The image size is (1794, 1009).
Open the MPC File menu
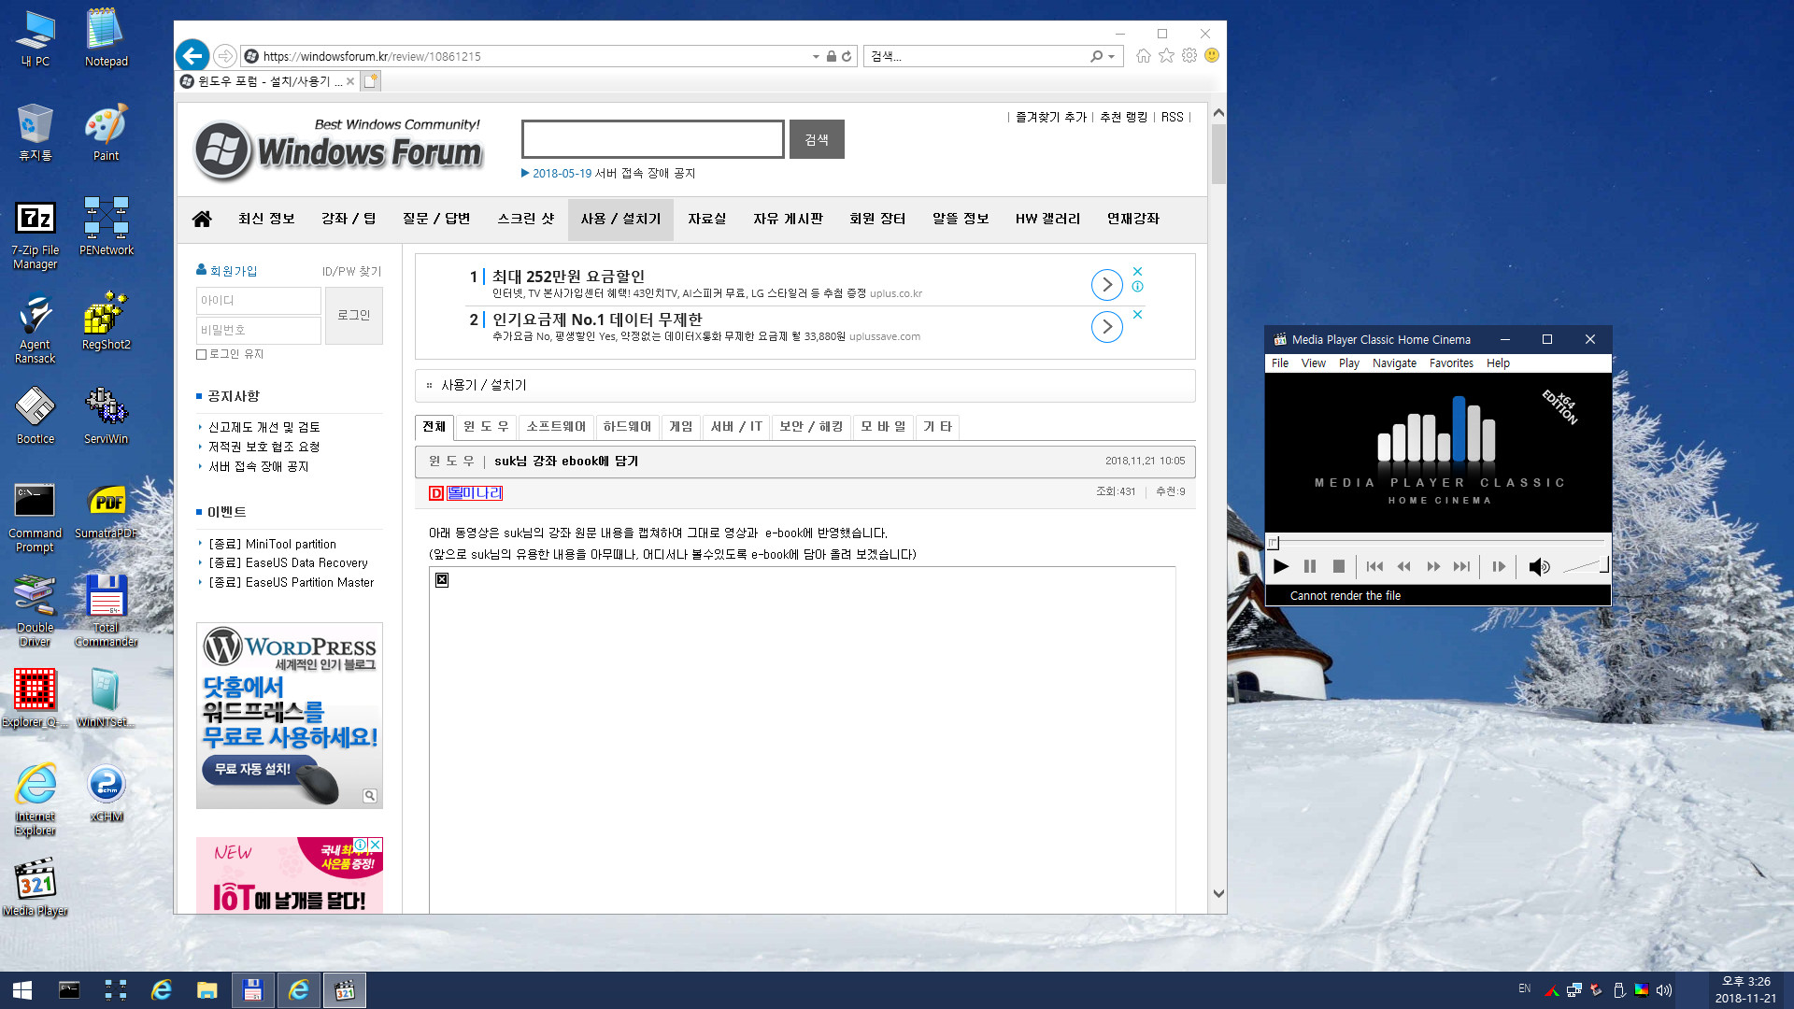coord(1280,363)
